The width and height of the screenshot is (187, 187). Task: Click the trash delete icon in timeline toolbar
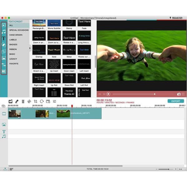point(23,101)
